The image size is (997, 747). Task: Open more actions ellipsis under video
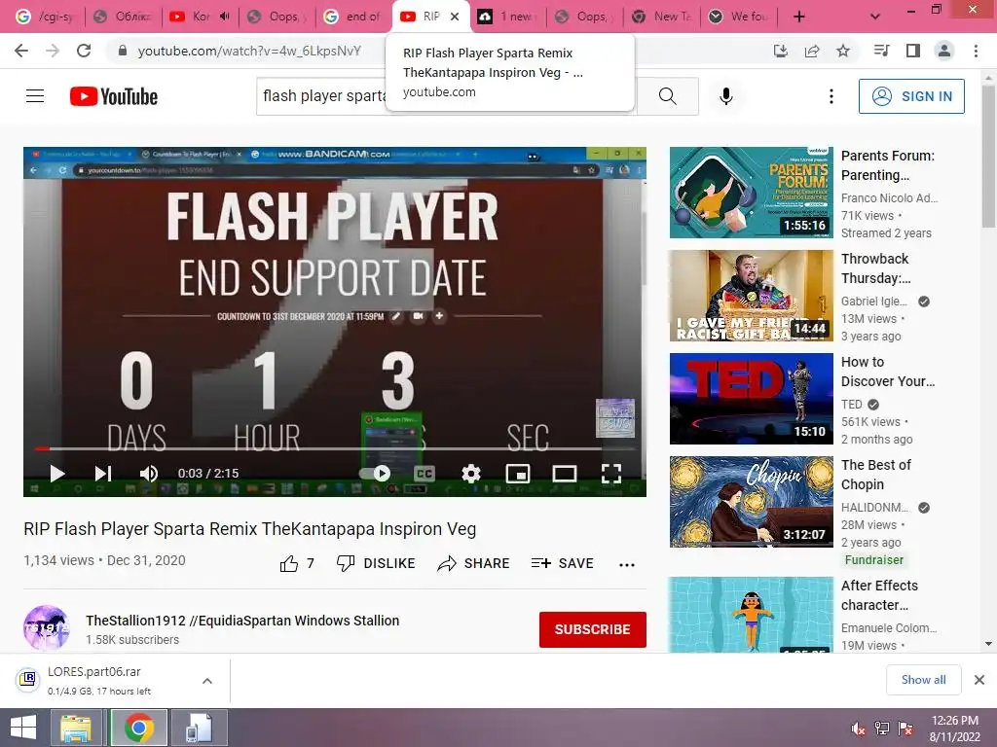(x=627, y=565)
